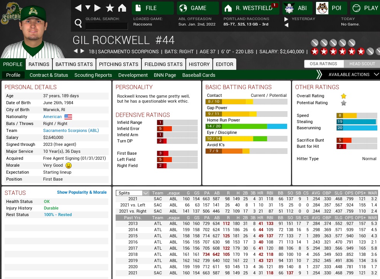This screenshot has width=380, height=279.
Task: Open the Portland Raccoons team logo menu
Action: 331,8
